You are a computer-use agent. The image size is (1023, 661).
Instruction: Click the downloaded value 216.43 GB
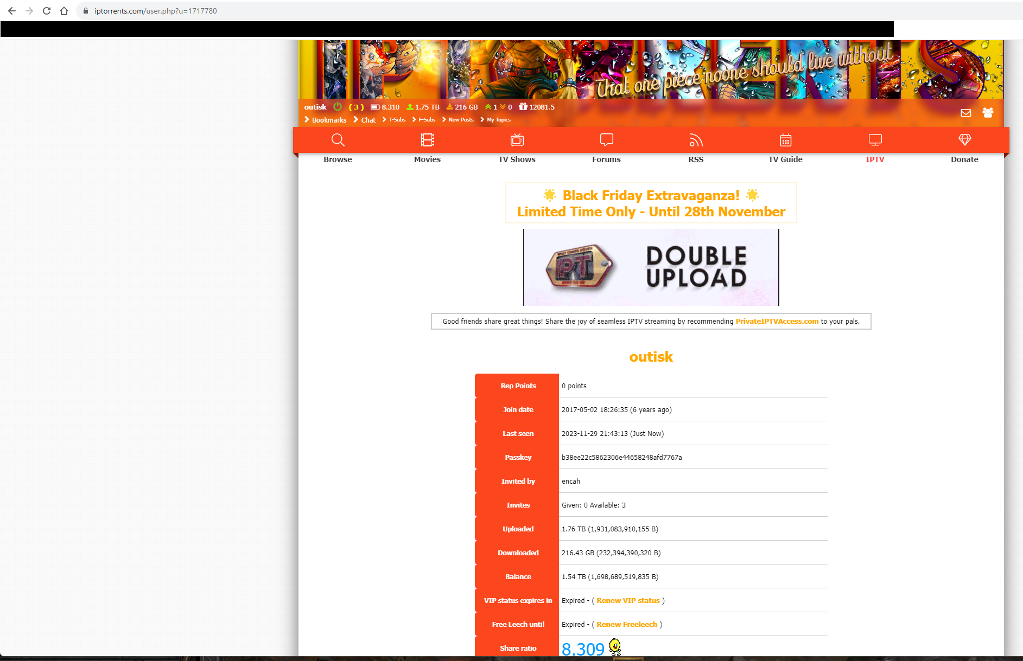coord(578,553)
